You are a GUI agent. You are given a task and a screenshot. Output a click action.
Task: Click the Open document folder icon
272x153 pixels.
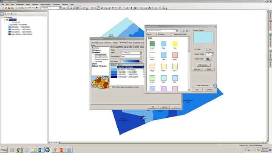tap(6, 8)
